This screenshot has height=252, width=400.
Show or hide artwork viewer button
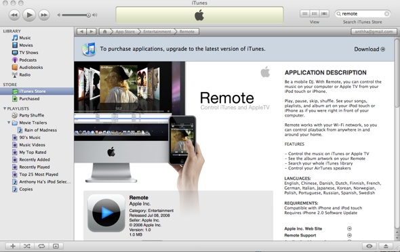coord(56,246)
